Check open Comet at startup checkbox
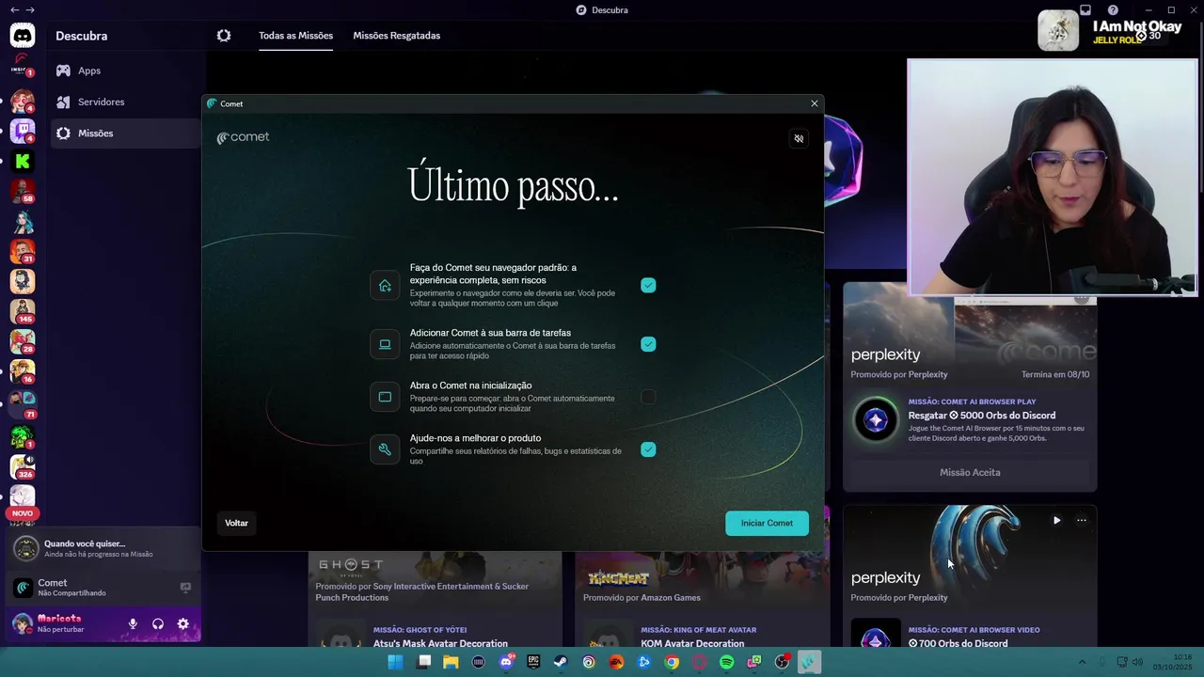1204x677 pixels. [x=648, y=397]
